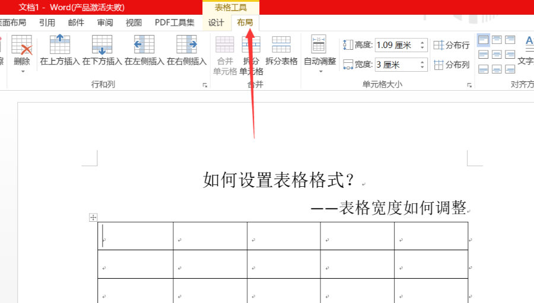Insert row above (在上方插入)
Image resolution: width=534 pixels, height=303 pixels.
click(x=60, y=50)
